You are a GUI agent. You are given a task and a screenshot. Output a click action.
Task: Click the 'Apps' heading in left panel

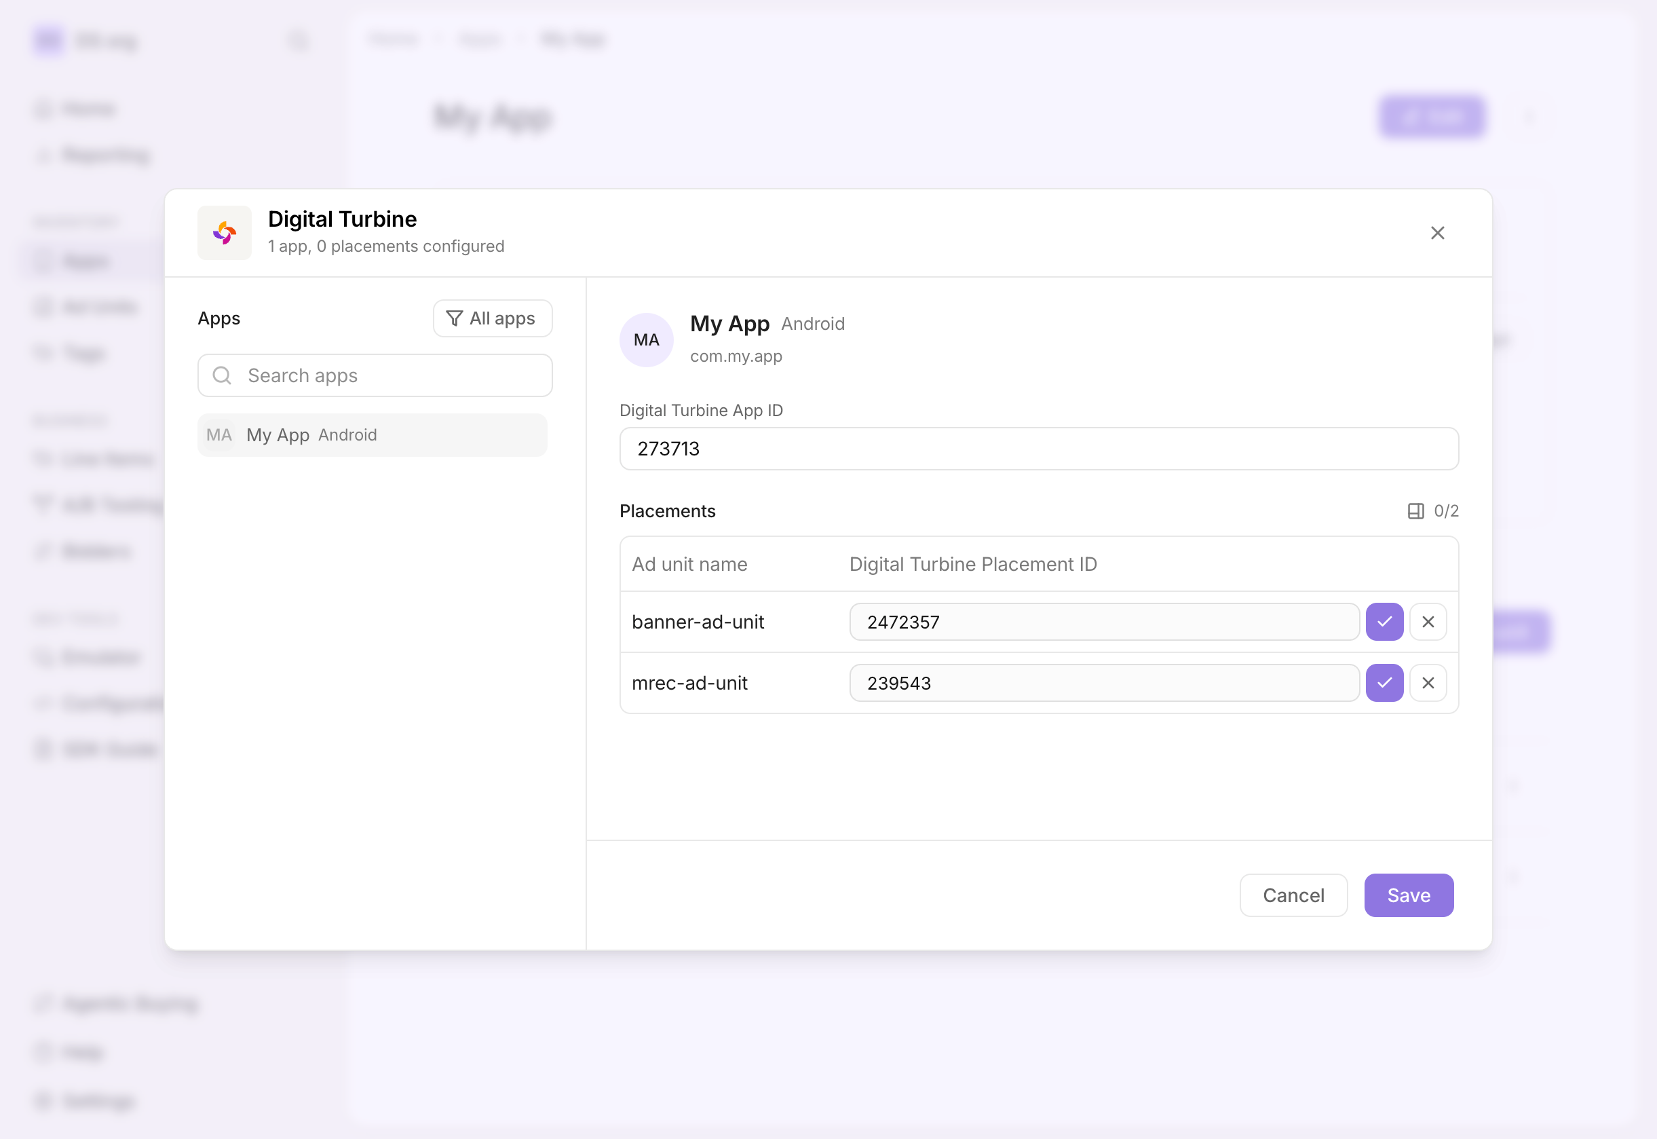pyautogui.click(x=219, y=318)
